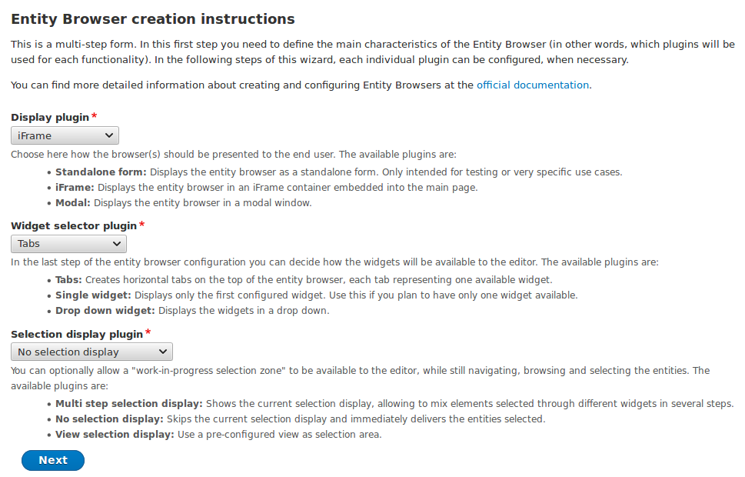
Task: Click the Widget selector plugin field label
Action: pyautogui.click(x=74, y=226)
